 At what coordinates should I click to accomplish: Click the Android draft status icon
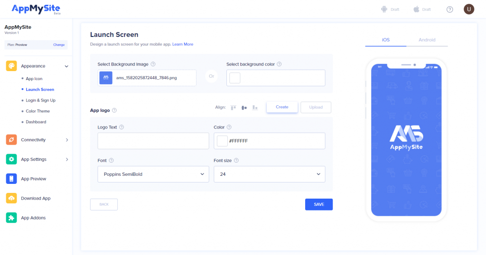[384, 9]
